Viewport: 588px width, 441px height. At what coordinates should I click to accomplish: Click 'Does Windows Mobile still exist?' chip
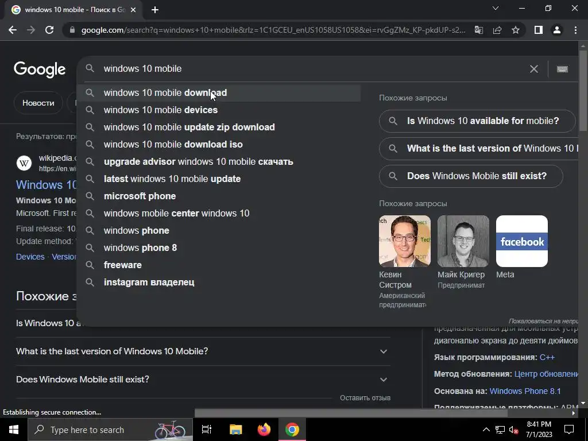(471, 176)
